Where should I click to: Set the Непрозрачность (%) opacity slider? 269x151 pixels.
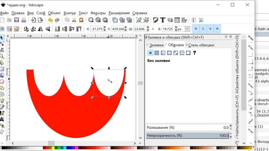pos(187,135)
